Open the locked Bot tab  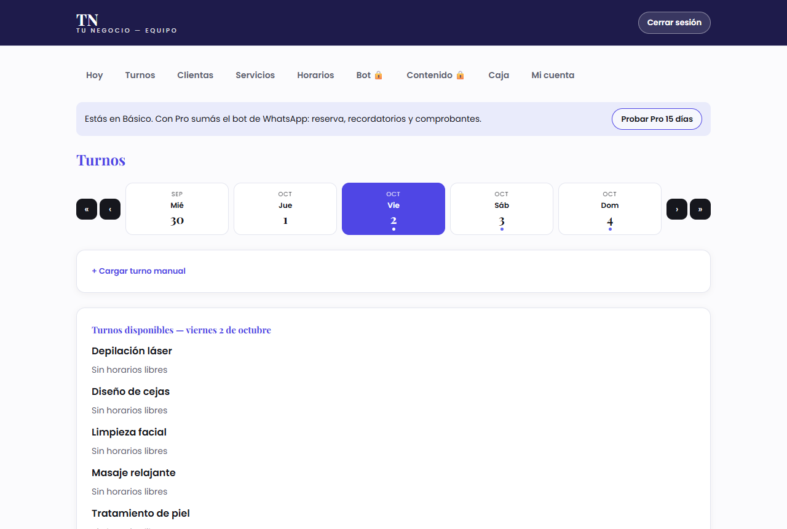pos(370,75)
